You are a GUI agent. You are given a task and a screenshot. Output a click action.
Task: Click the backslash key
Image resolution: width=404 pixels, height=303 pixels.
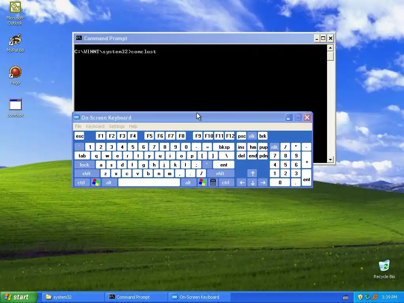(x=226, y=155)
